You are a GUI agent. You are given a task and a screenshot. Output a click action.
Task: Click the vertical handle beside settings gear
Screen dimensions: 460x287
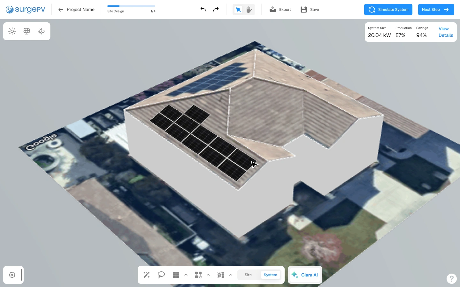click(x=22, y=275)
